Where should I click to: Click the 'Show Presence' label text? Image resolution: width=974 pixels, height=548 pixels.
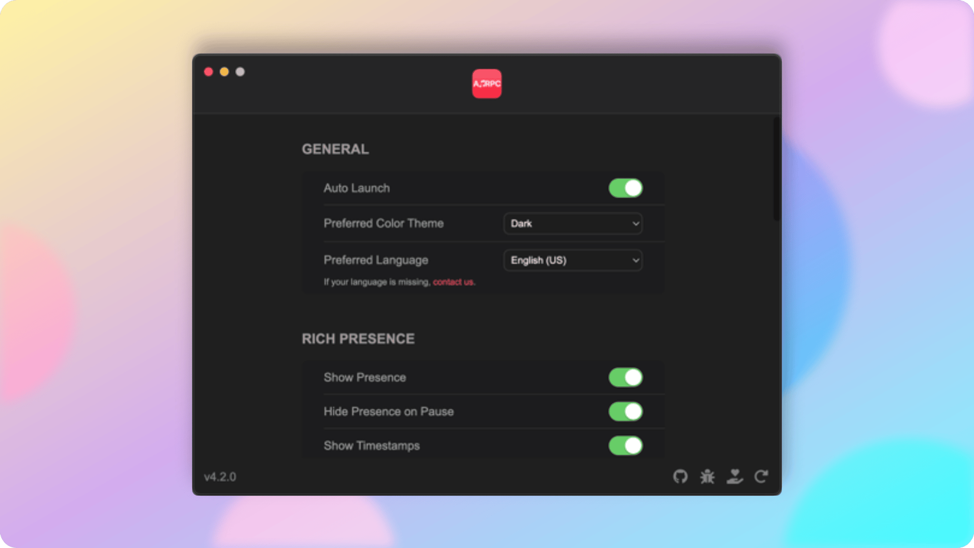point(365,377)
